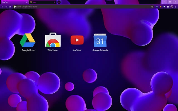Click the Google icon in address bar
178x111 pixels.
point(14,7)
